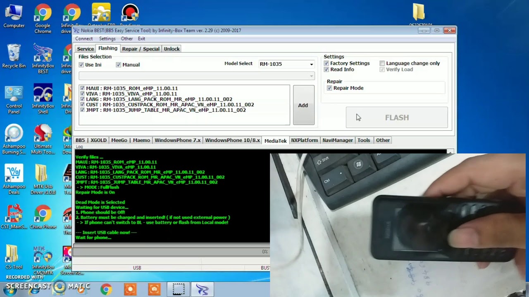Image resolution: width=529 pixels, height=297 pixels.
Task: Open the Bandicam recorder desktop shortcut
Action: [x=130, y=14]
